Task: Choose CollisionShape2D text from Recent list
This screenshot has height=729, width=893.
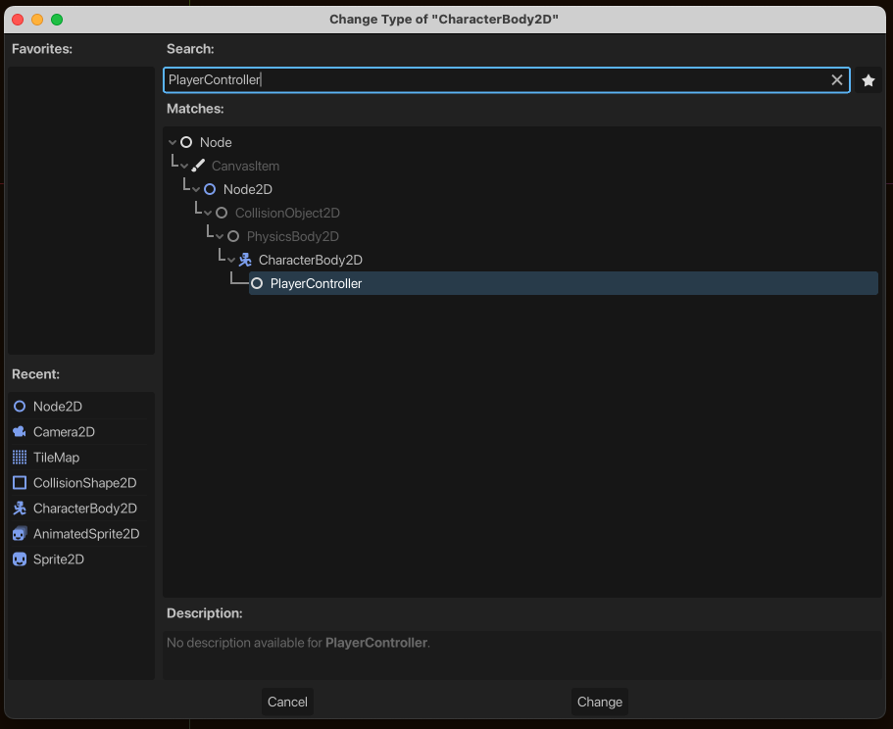Action: (85, 483)
